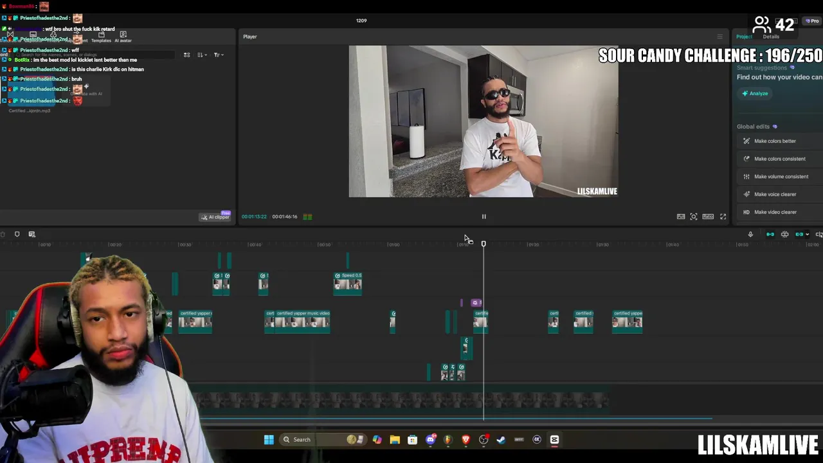The image size is (823, 463).
Task: Open Copilot from the taskbar
Action: [x=377, y=440]
